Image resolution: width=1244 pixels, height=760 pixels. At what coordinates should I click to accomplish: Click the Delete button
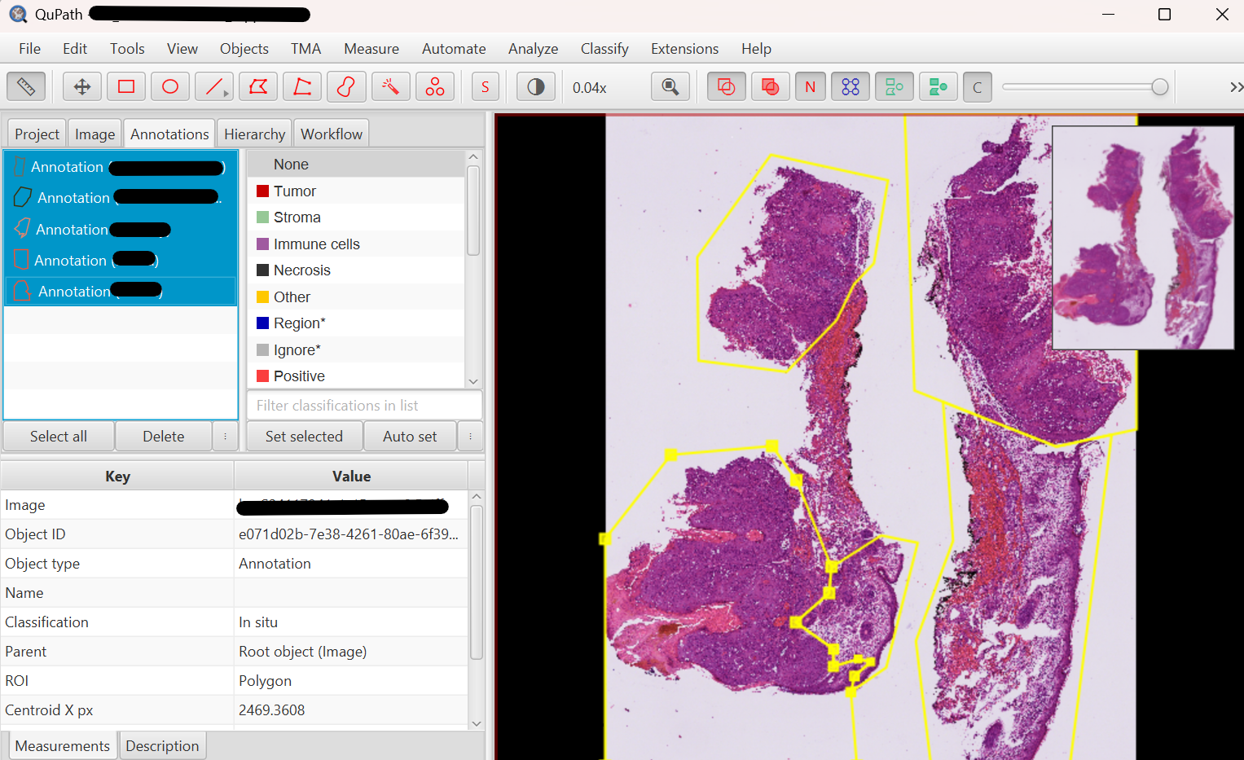[164, 437]
